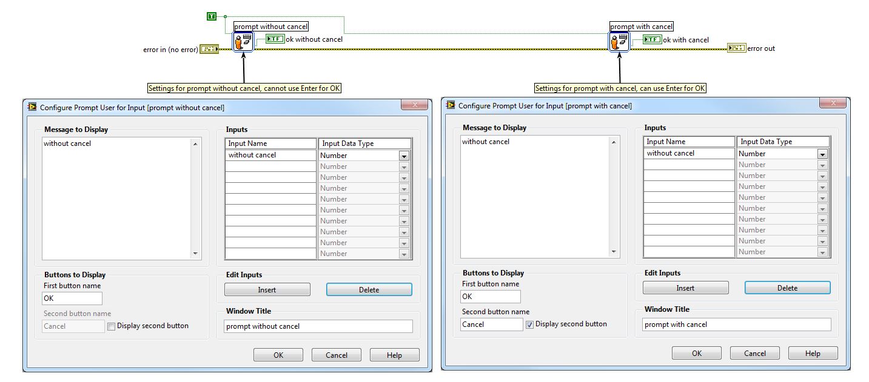Screen dimensions: 869x382
Task: Open Help in 'prompt with cancel' dialog
Action: point(813,353)
